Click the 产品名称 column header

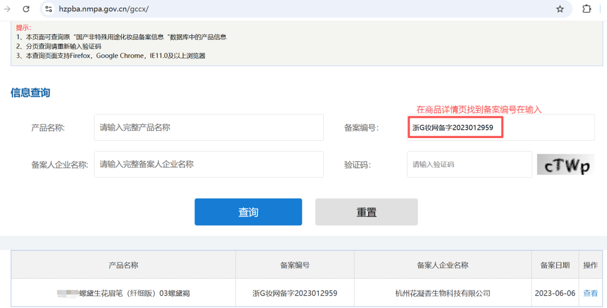pos(124,265)
